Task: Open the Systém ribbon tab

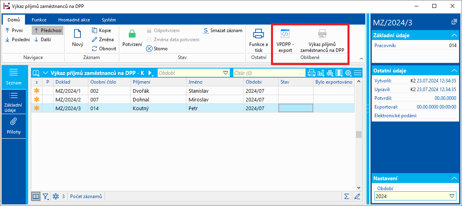Action: tap(109, 20)
